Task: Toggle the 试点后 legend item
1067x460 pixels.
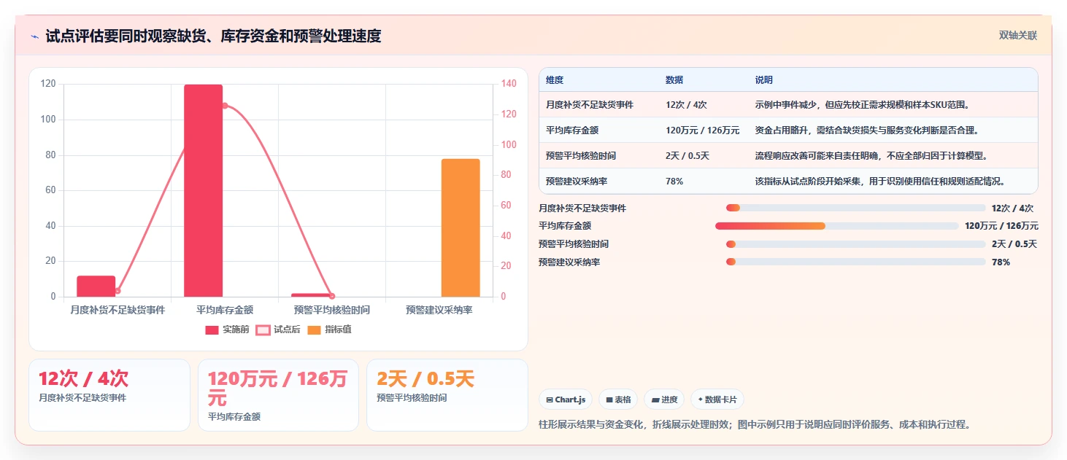Action: pyautogui.click(x=278, y=330)
